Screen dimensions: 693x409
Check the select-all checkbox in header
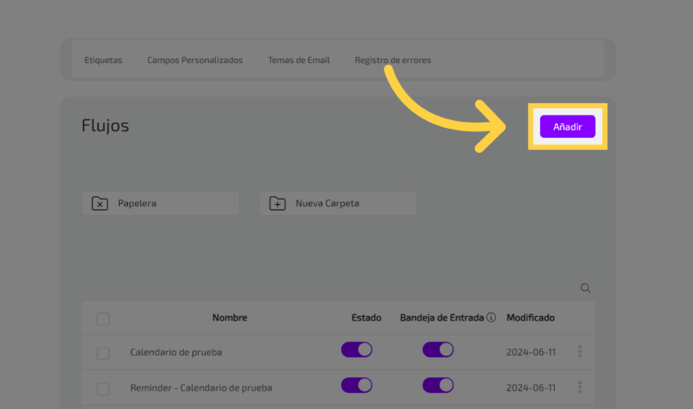pyautogui.click(x=103, y=318)
